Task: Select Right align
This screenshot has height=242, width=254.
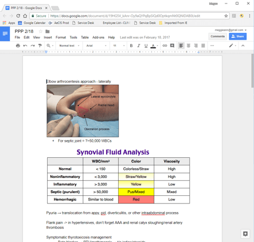Action: [196, 46]
